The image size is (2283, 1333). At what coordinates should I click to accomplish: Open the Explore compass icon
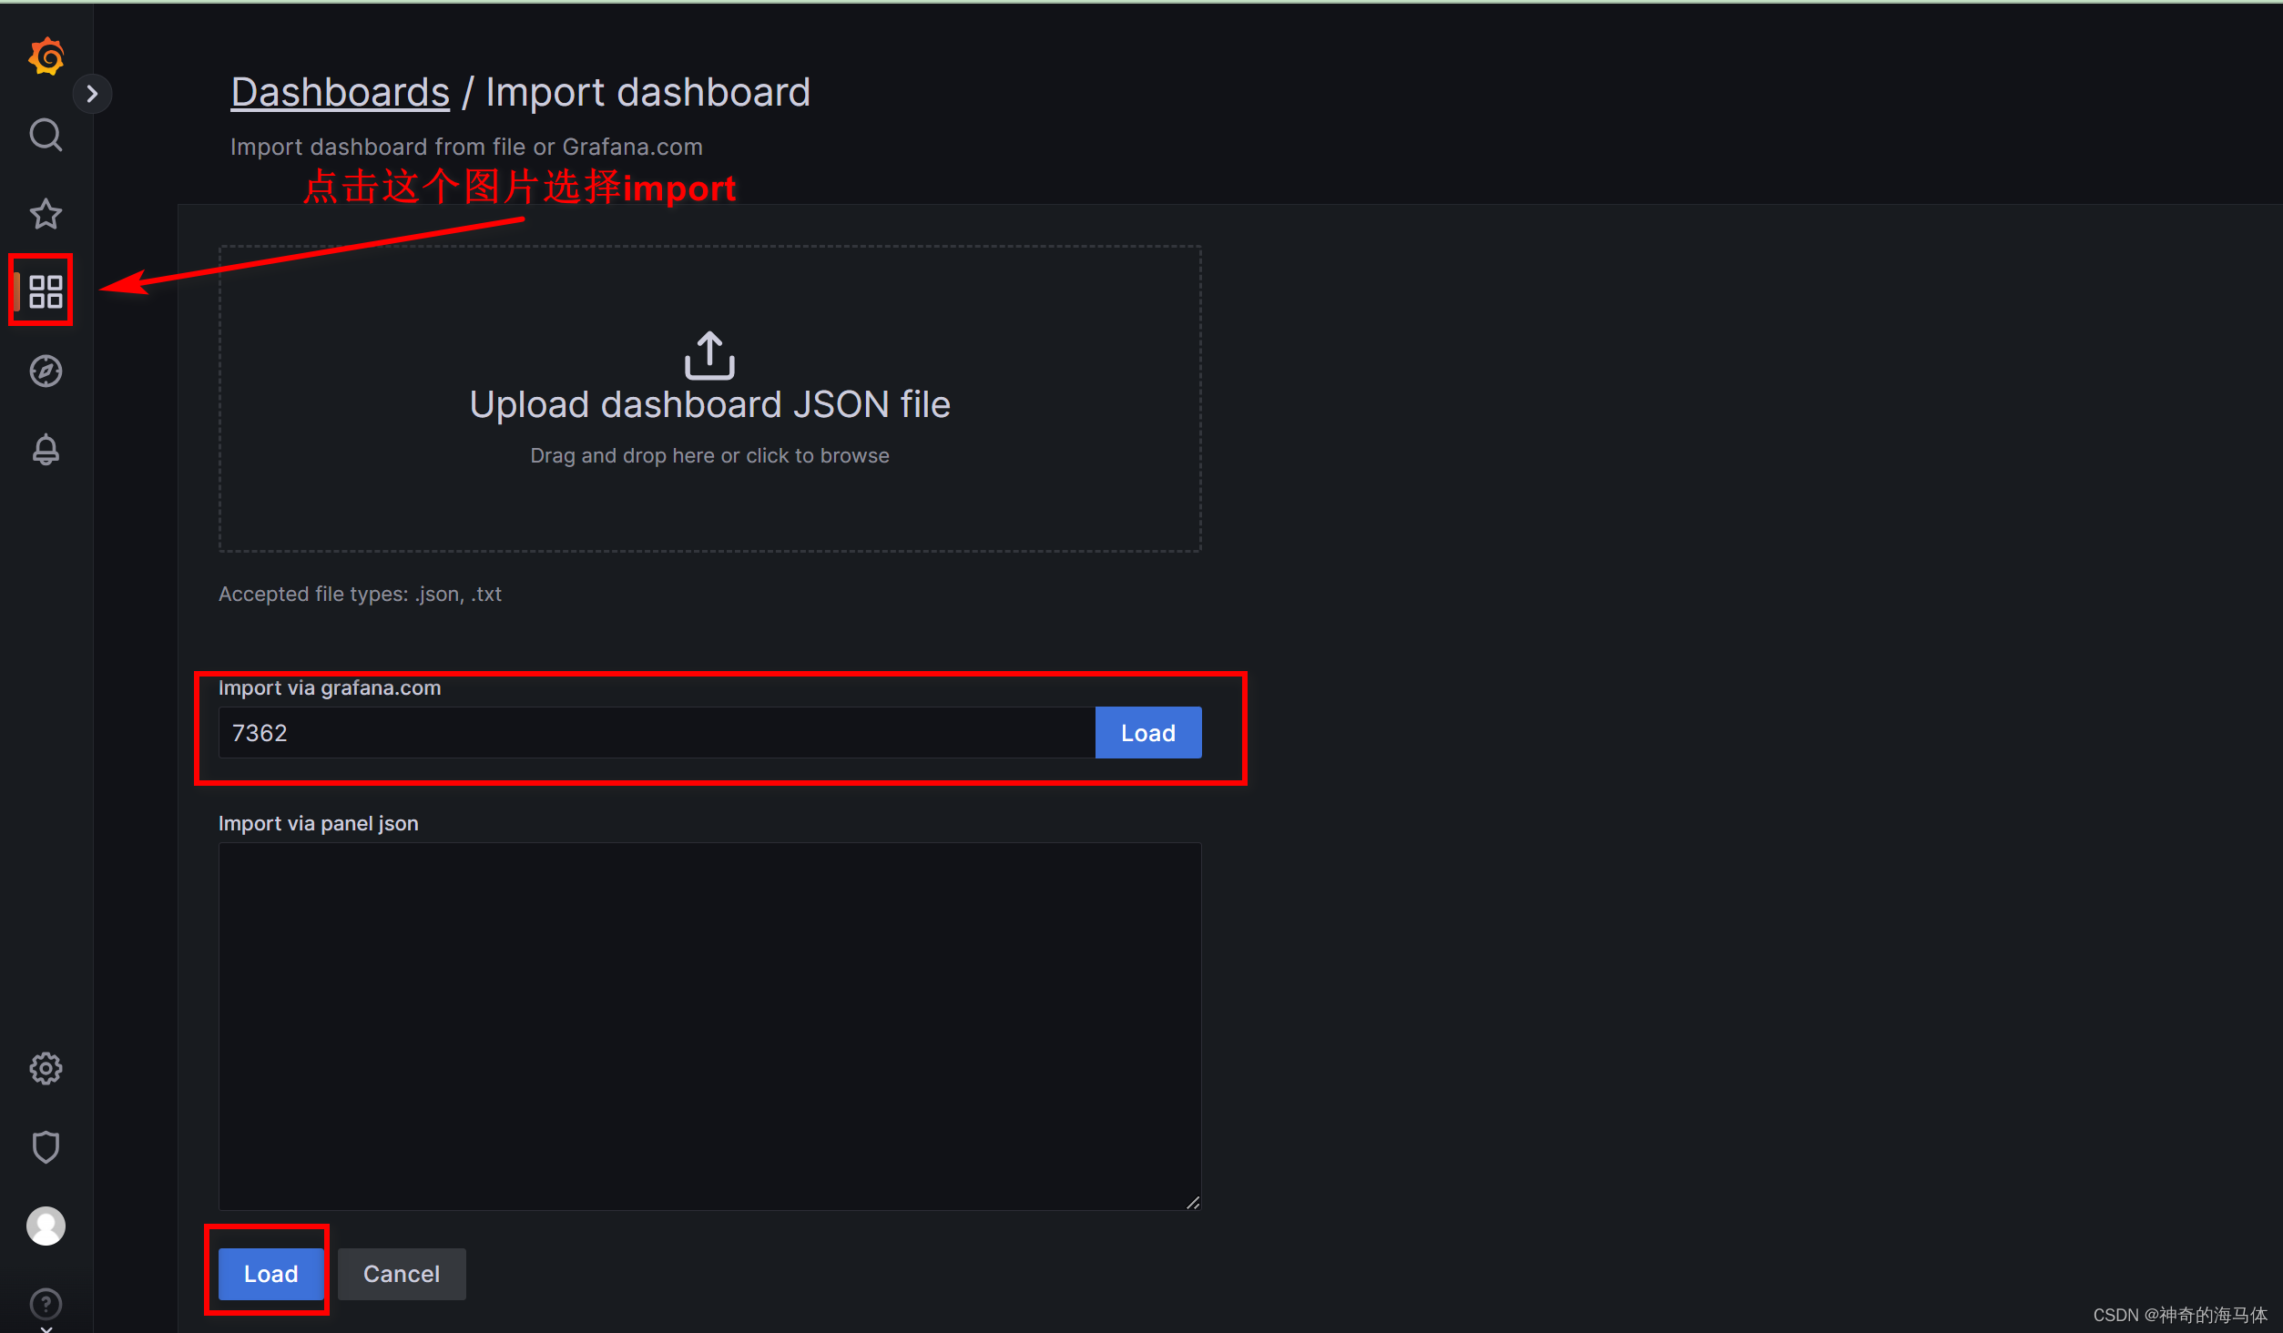click(46, 371)
